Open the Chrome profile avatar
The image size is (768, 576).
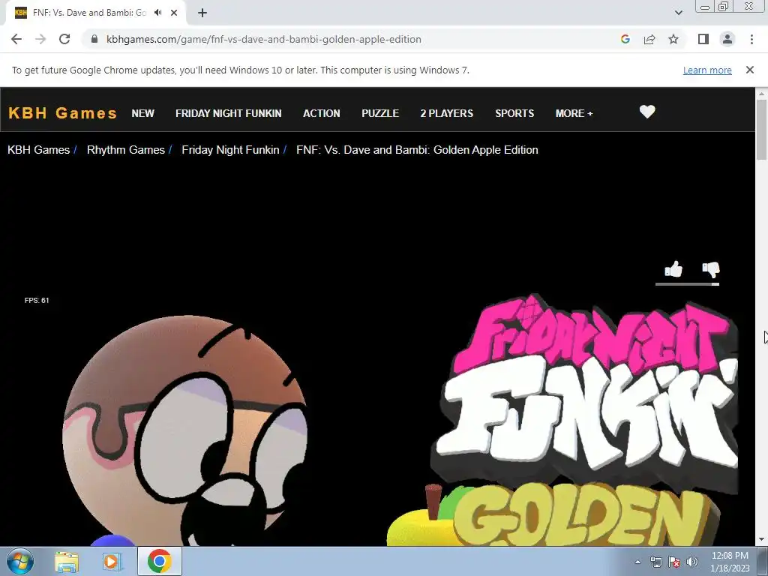click(x=727, y=39)
